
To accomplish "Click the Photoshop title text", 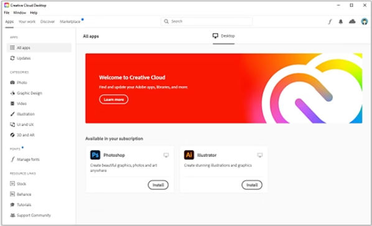I will (x=114, y=155).
